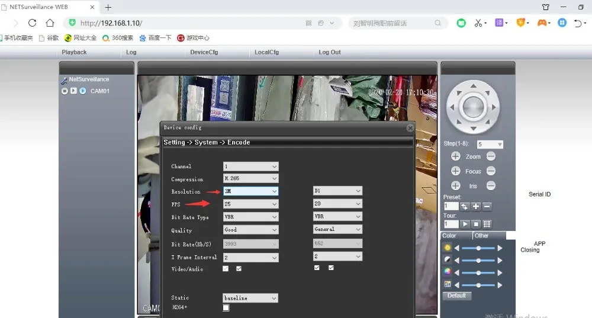This screenshot has height=318, width=592.
Task: Close Iris with minus icon
Action: tap(491, 185)
